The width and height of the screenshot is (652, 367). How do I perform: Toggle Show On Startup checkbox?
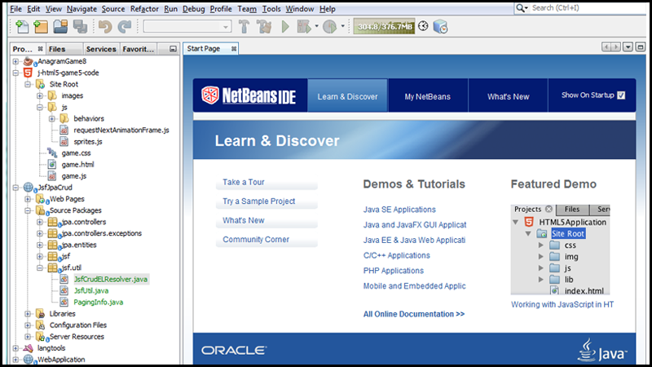pyautogui.click(x=621, y=95)
